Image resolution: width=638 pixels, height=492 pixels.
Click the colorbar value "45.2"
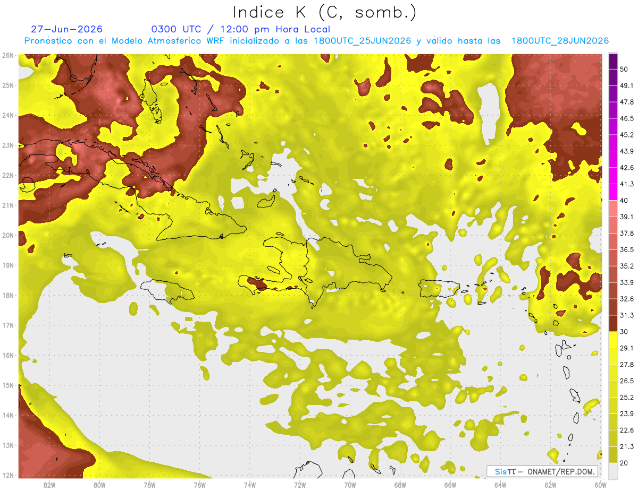pos(627,135)
